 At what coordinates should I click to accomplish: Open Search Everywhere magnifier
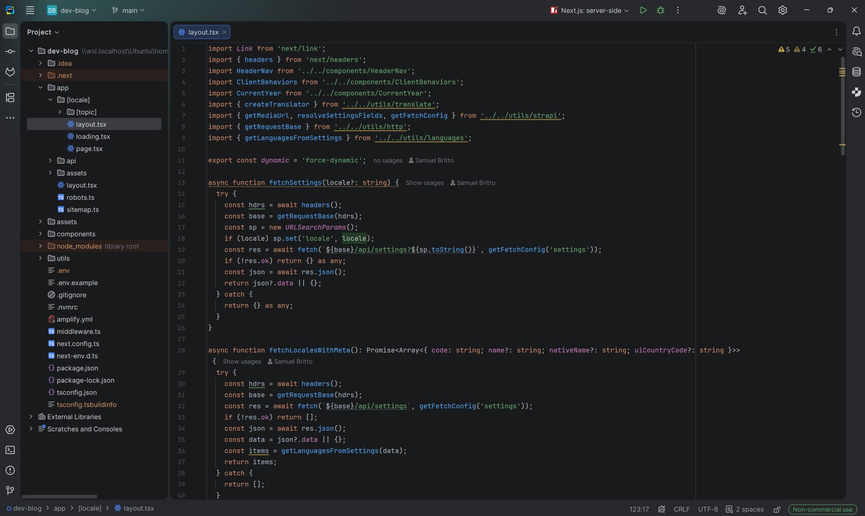[762, 10]
